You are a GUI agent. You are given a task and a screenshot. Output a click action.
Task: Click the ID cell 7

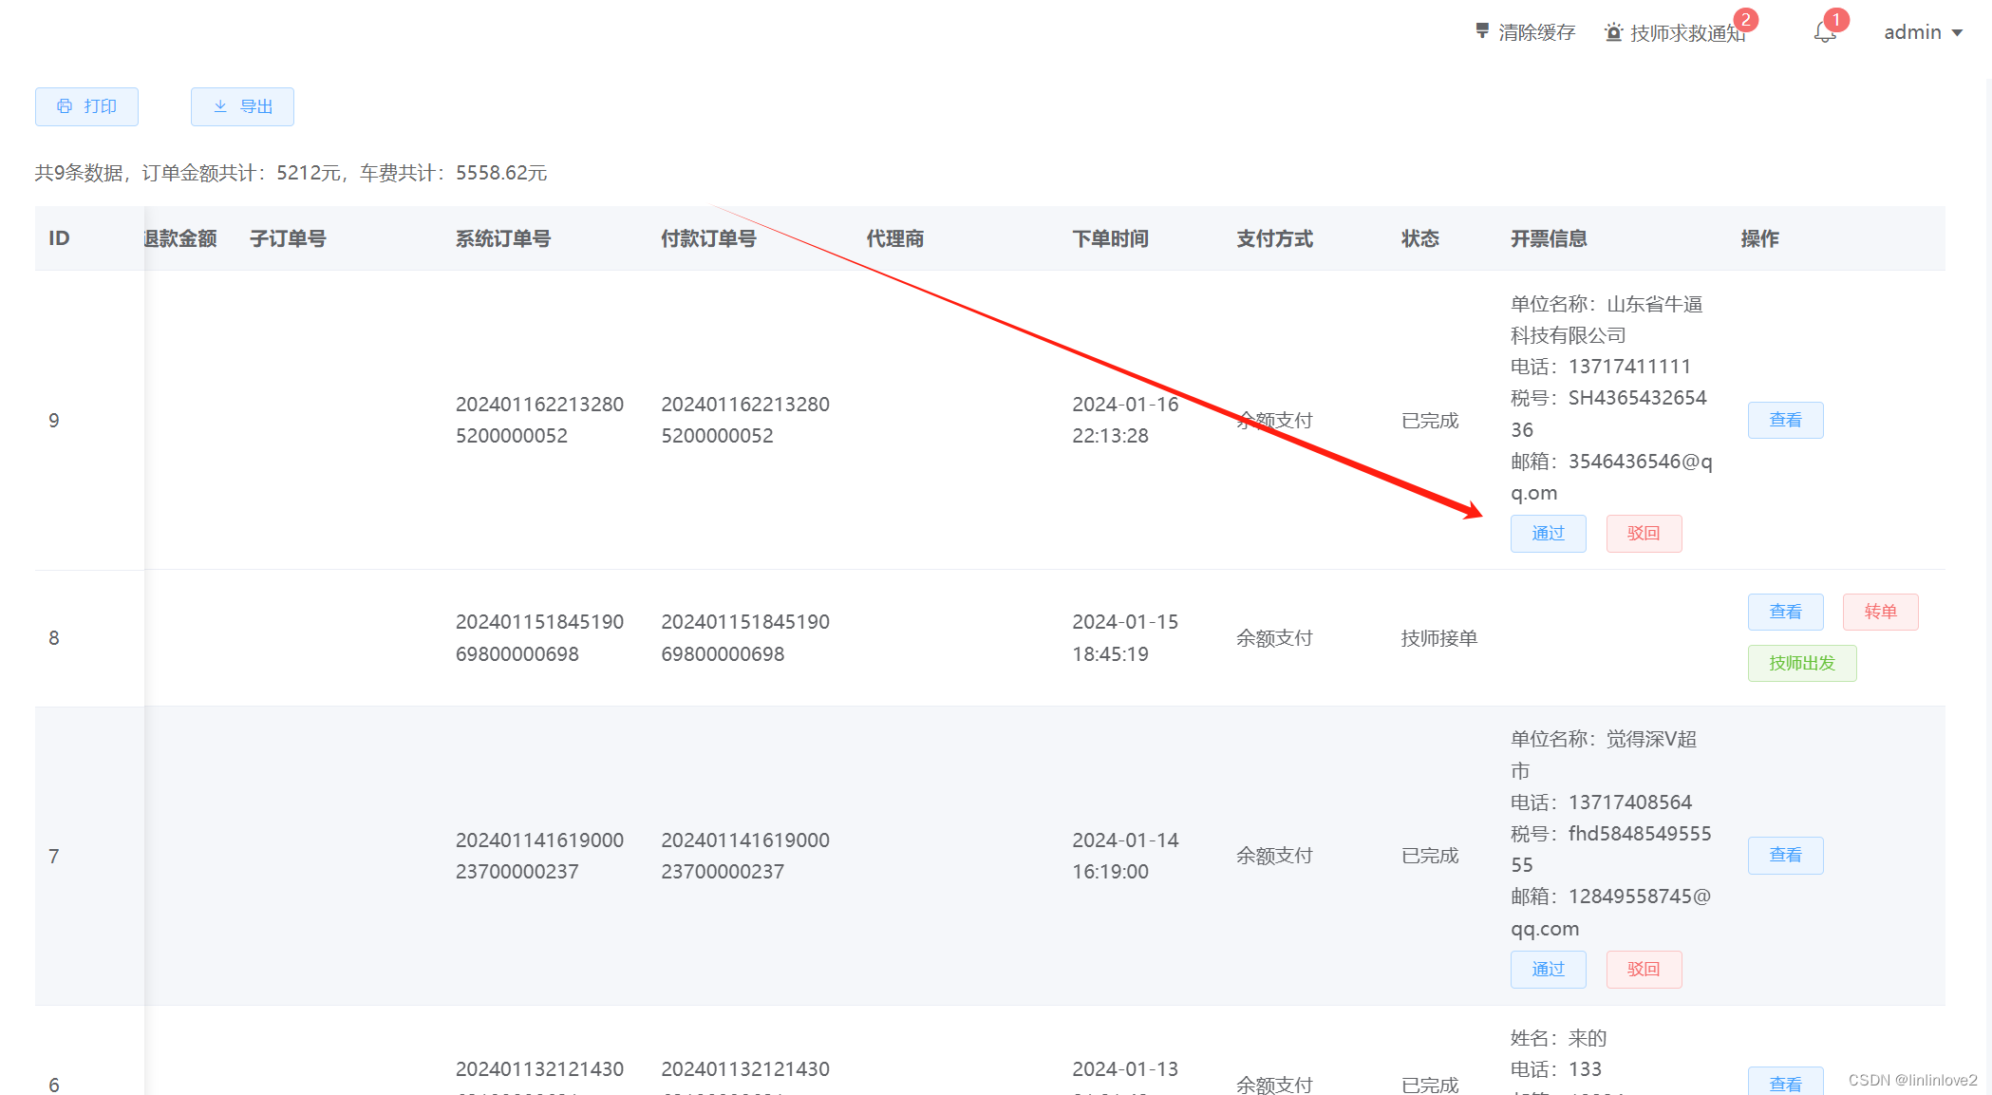coord(54,856)
